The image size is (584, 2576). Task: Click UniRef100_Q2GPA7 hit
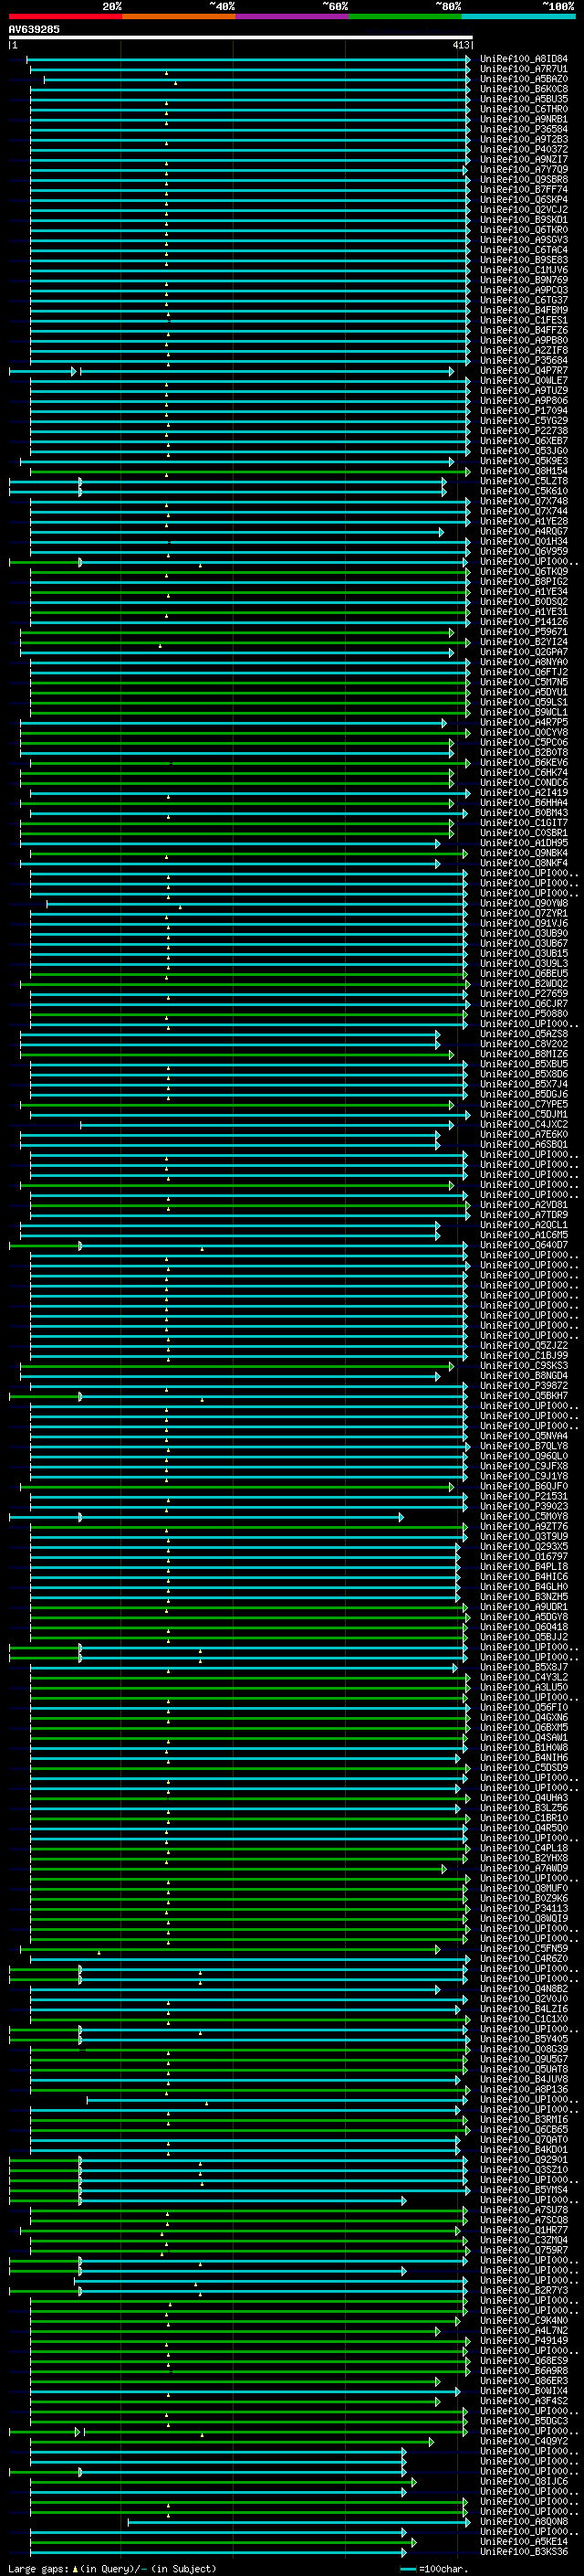[523, 652]
